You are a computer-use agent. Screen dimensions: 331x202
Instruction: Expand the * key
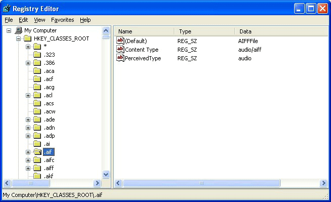28,47
